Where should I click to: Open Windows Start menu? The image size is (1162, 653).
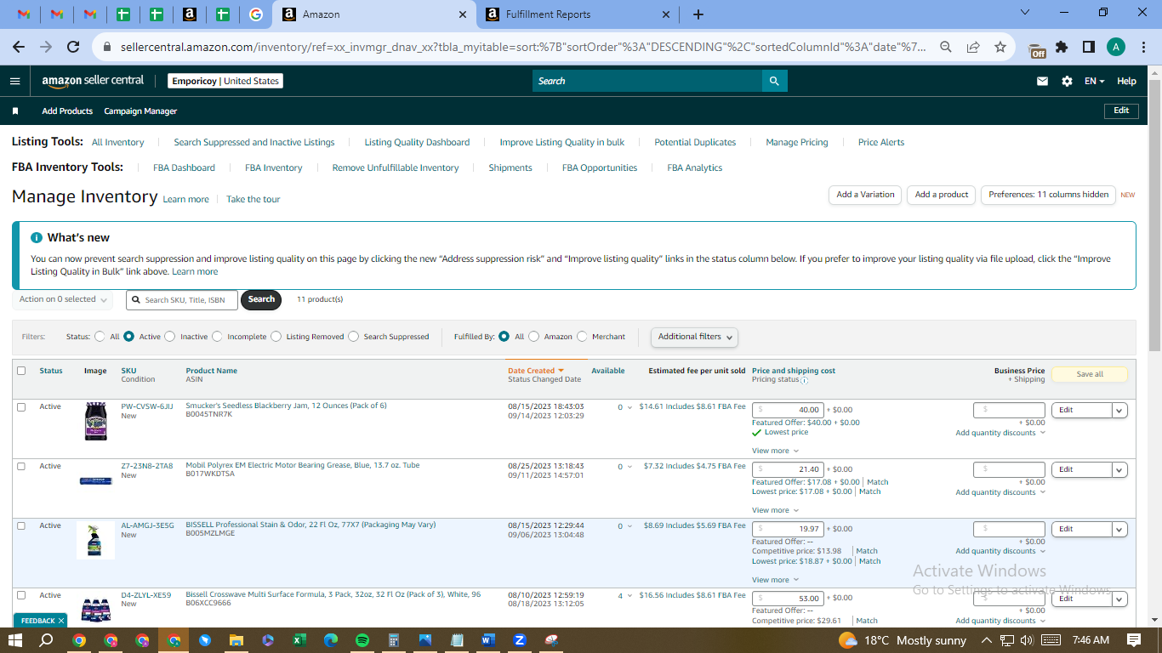coord(15,640)
